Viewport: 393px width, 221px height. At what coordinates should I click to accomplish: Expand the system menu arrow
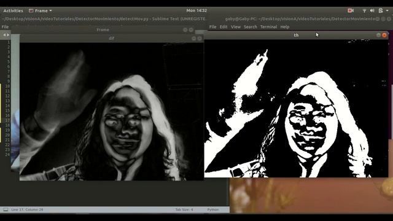(x=387, y=10)
